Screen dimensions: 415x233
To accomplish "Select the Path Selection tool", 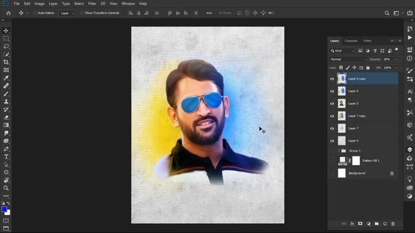I will (x=6, y=164).
